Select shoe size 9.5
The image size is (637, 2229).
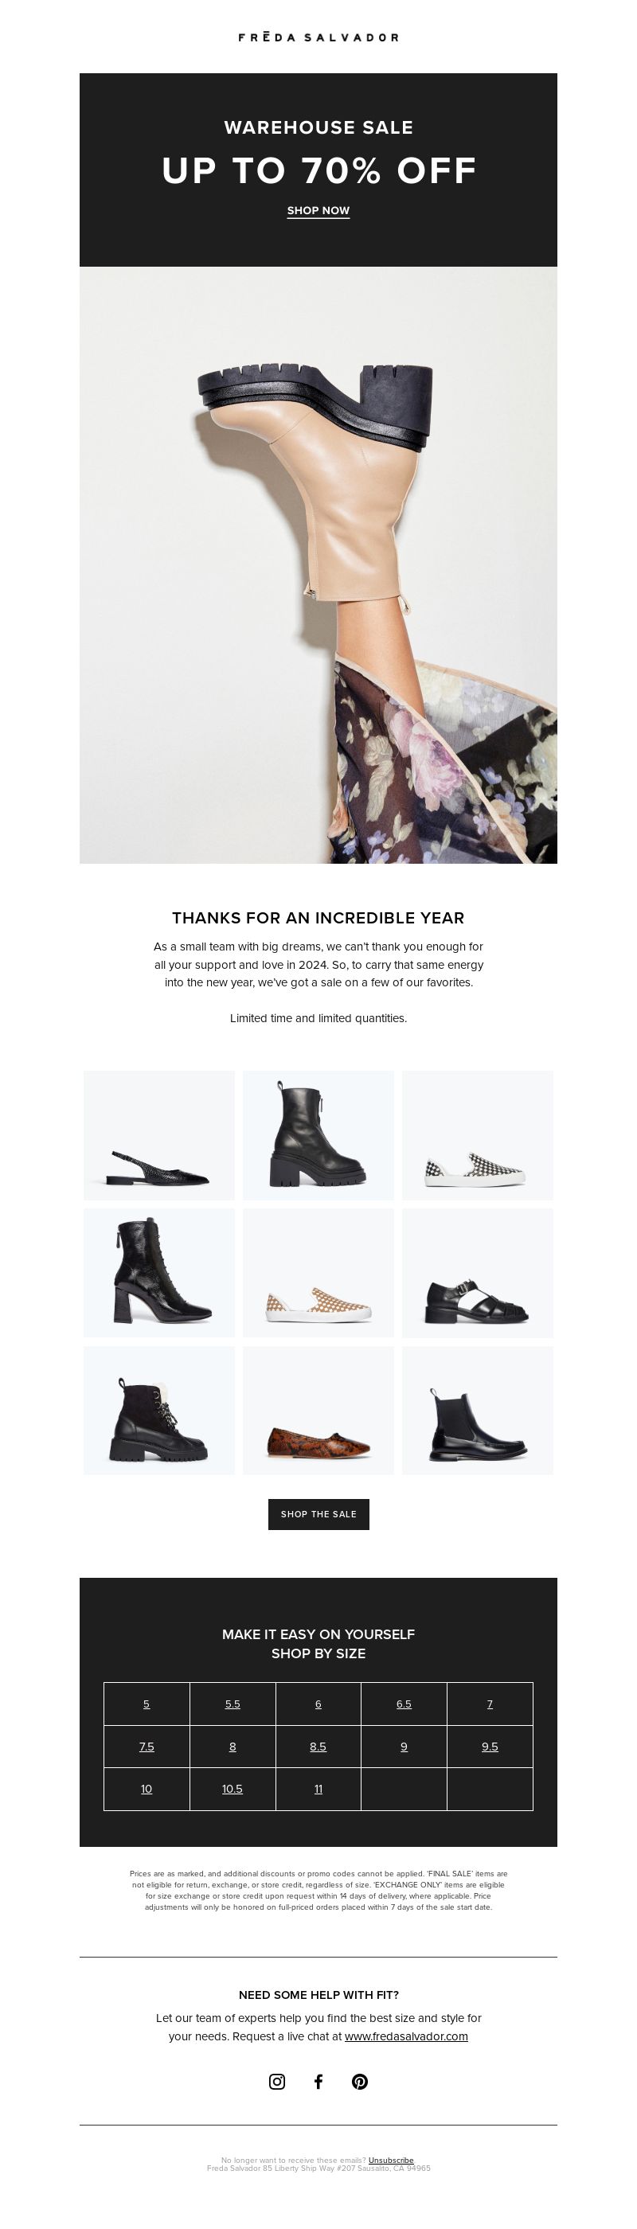(x=490, y=1745)
